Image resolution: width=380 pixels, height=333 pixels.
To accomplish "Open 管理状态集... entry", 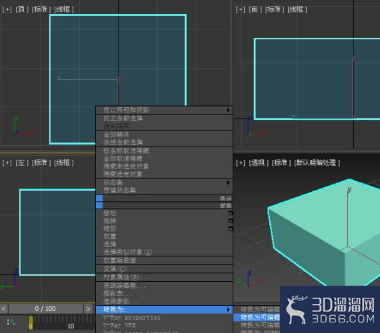I will 164,190.
